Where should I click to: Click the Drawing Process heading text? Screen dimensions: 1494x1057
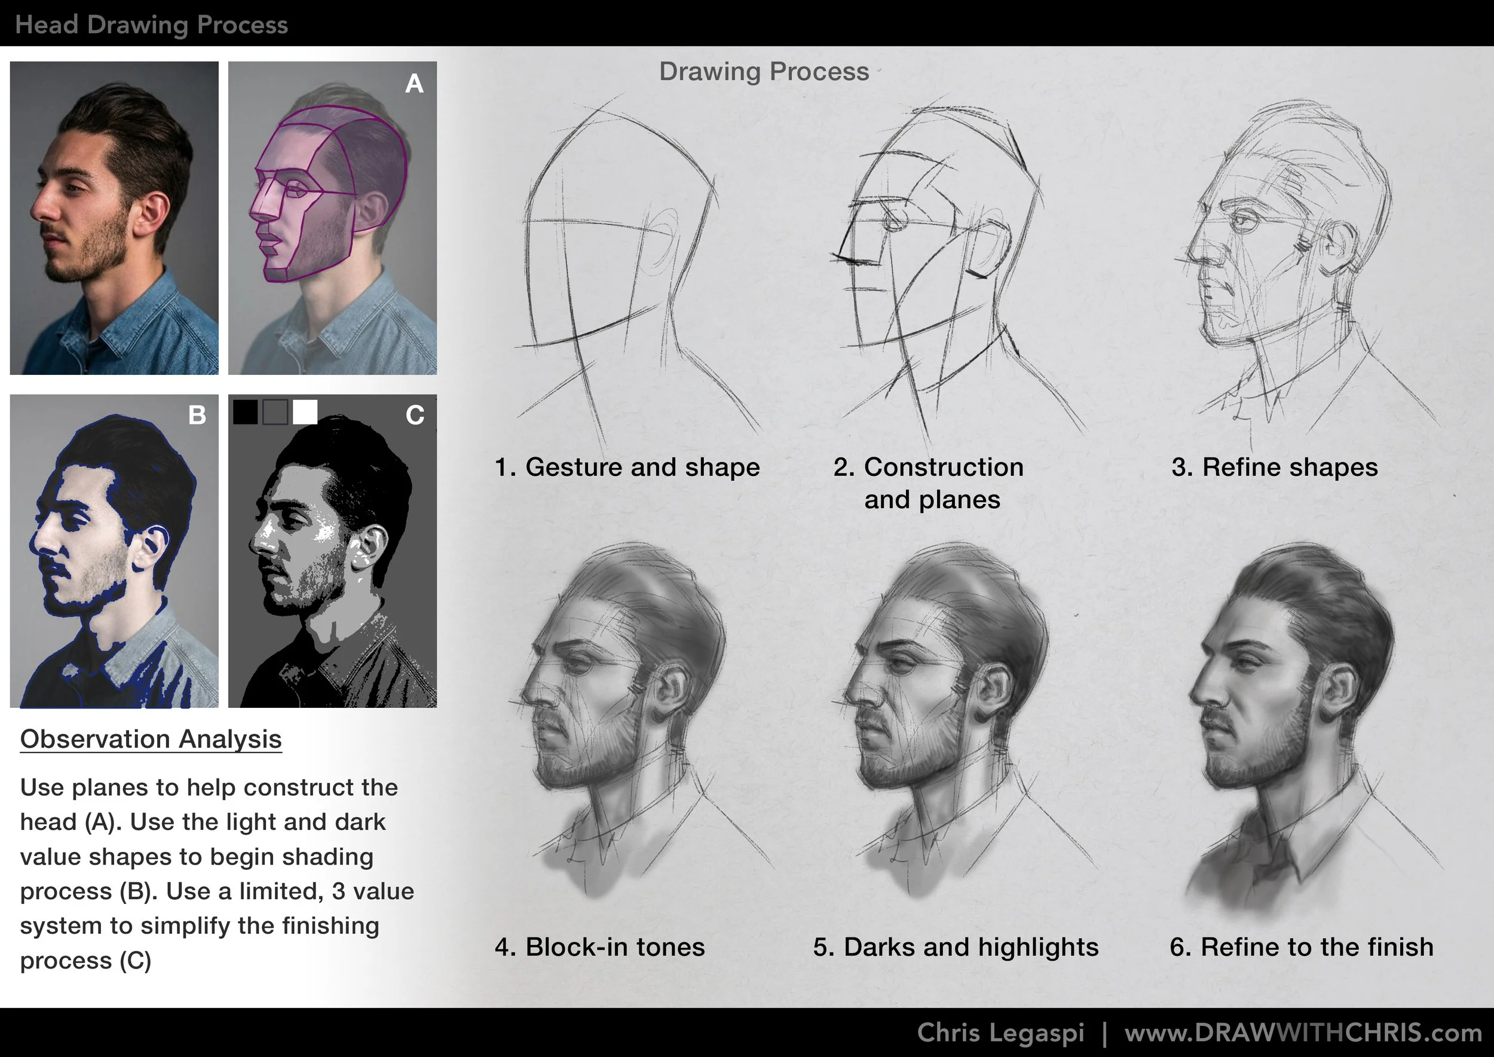click(x=764, y=72)
